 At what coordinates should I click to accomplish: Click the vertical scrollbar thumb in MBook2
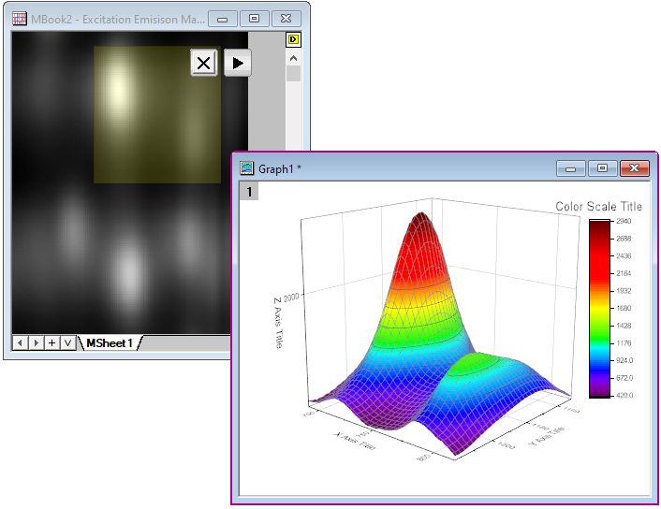tap(293, 74)
